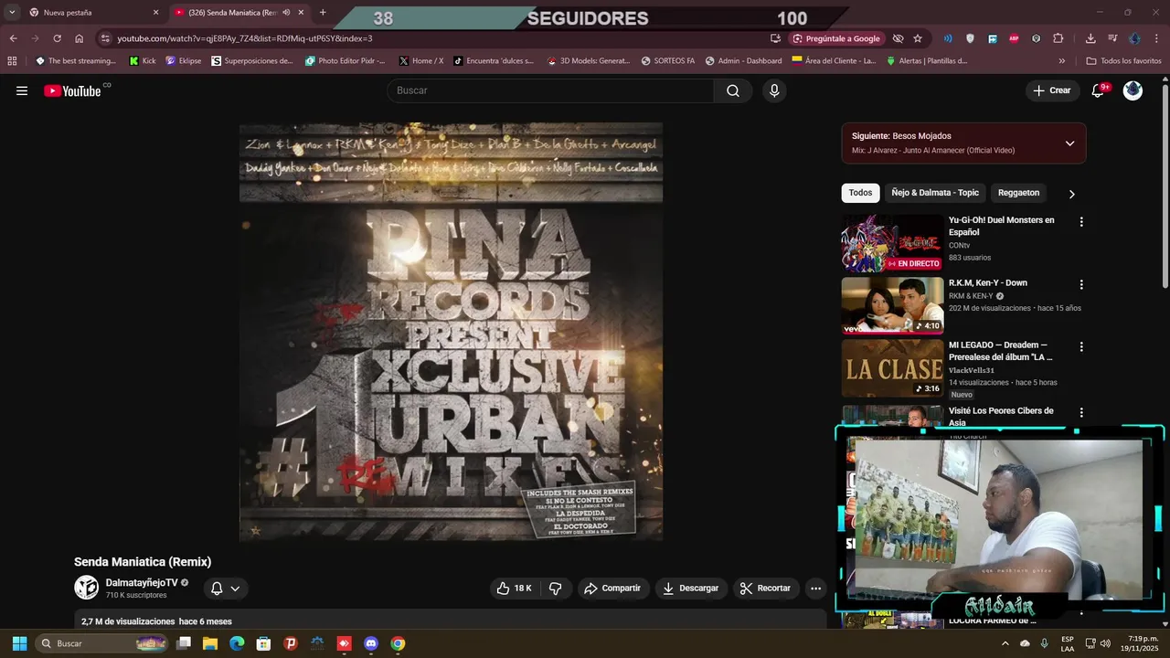
Task: Open the shield extension icon in toolbar
Action: point(970,38)
